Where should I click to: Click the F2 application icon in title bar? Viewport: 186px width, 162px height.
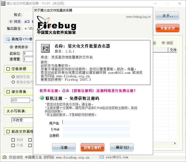[3, 3]
